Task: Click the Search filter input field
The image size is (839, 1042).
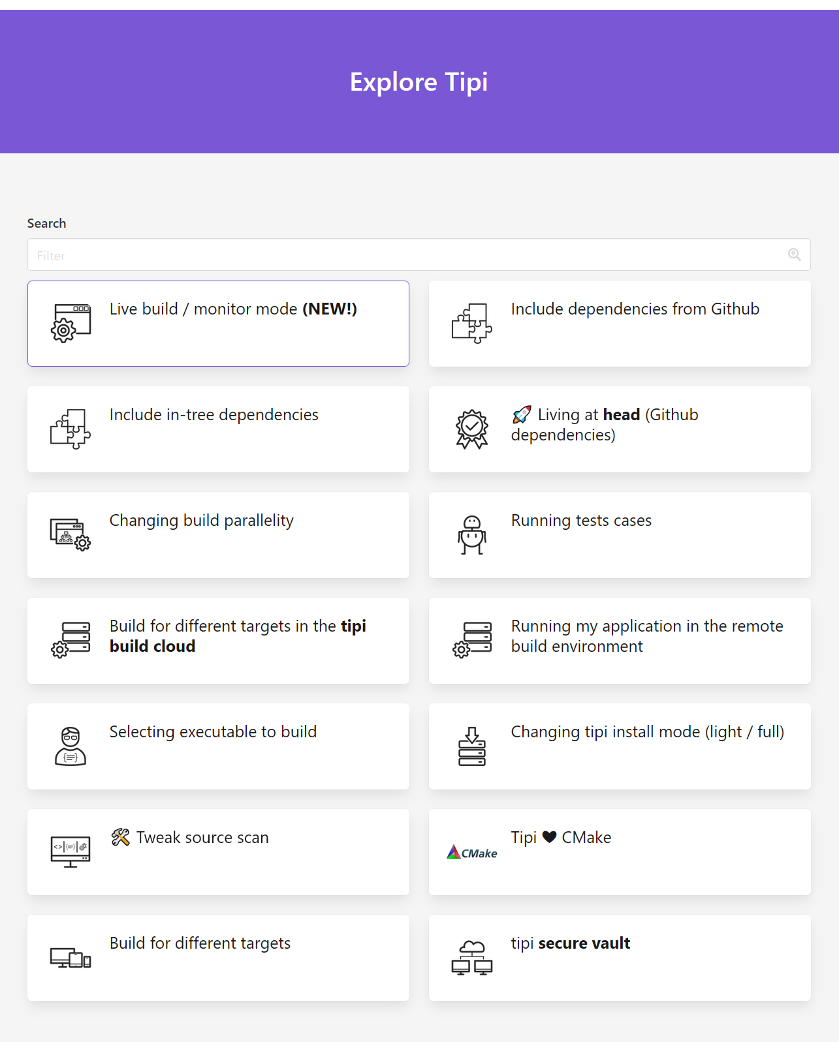Action: coord(405,255)
